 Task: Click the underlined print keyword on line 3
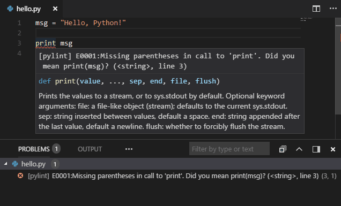46,43
